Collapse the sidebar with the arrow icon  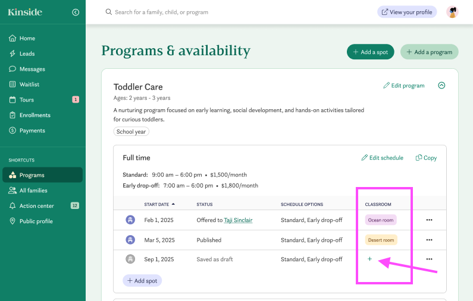tap(76, 12)
